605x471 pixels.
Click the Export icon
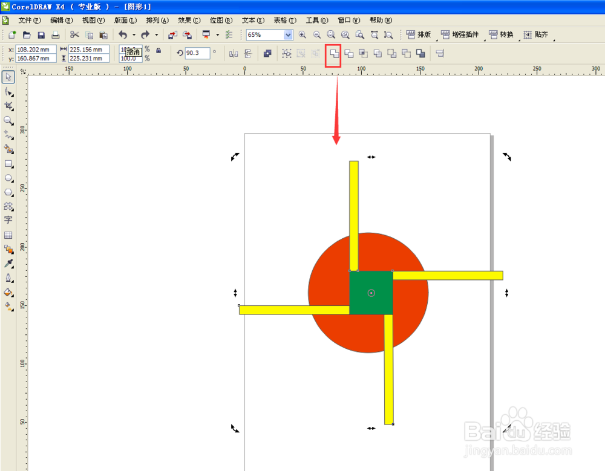[187, 35]
